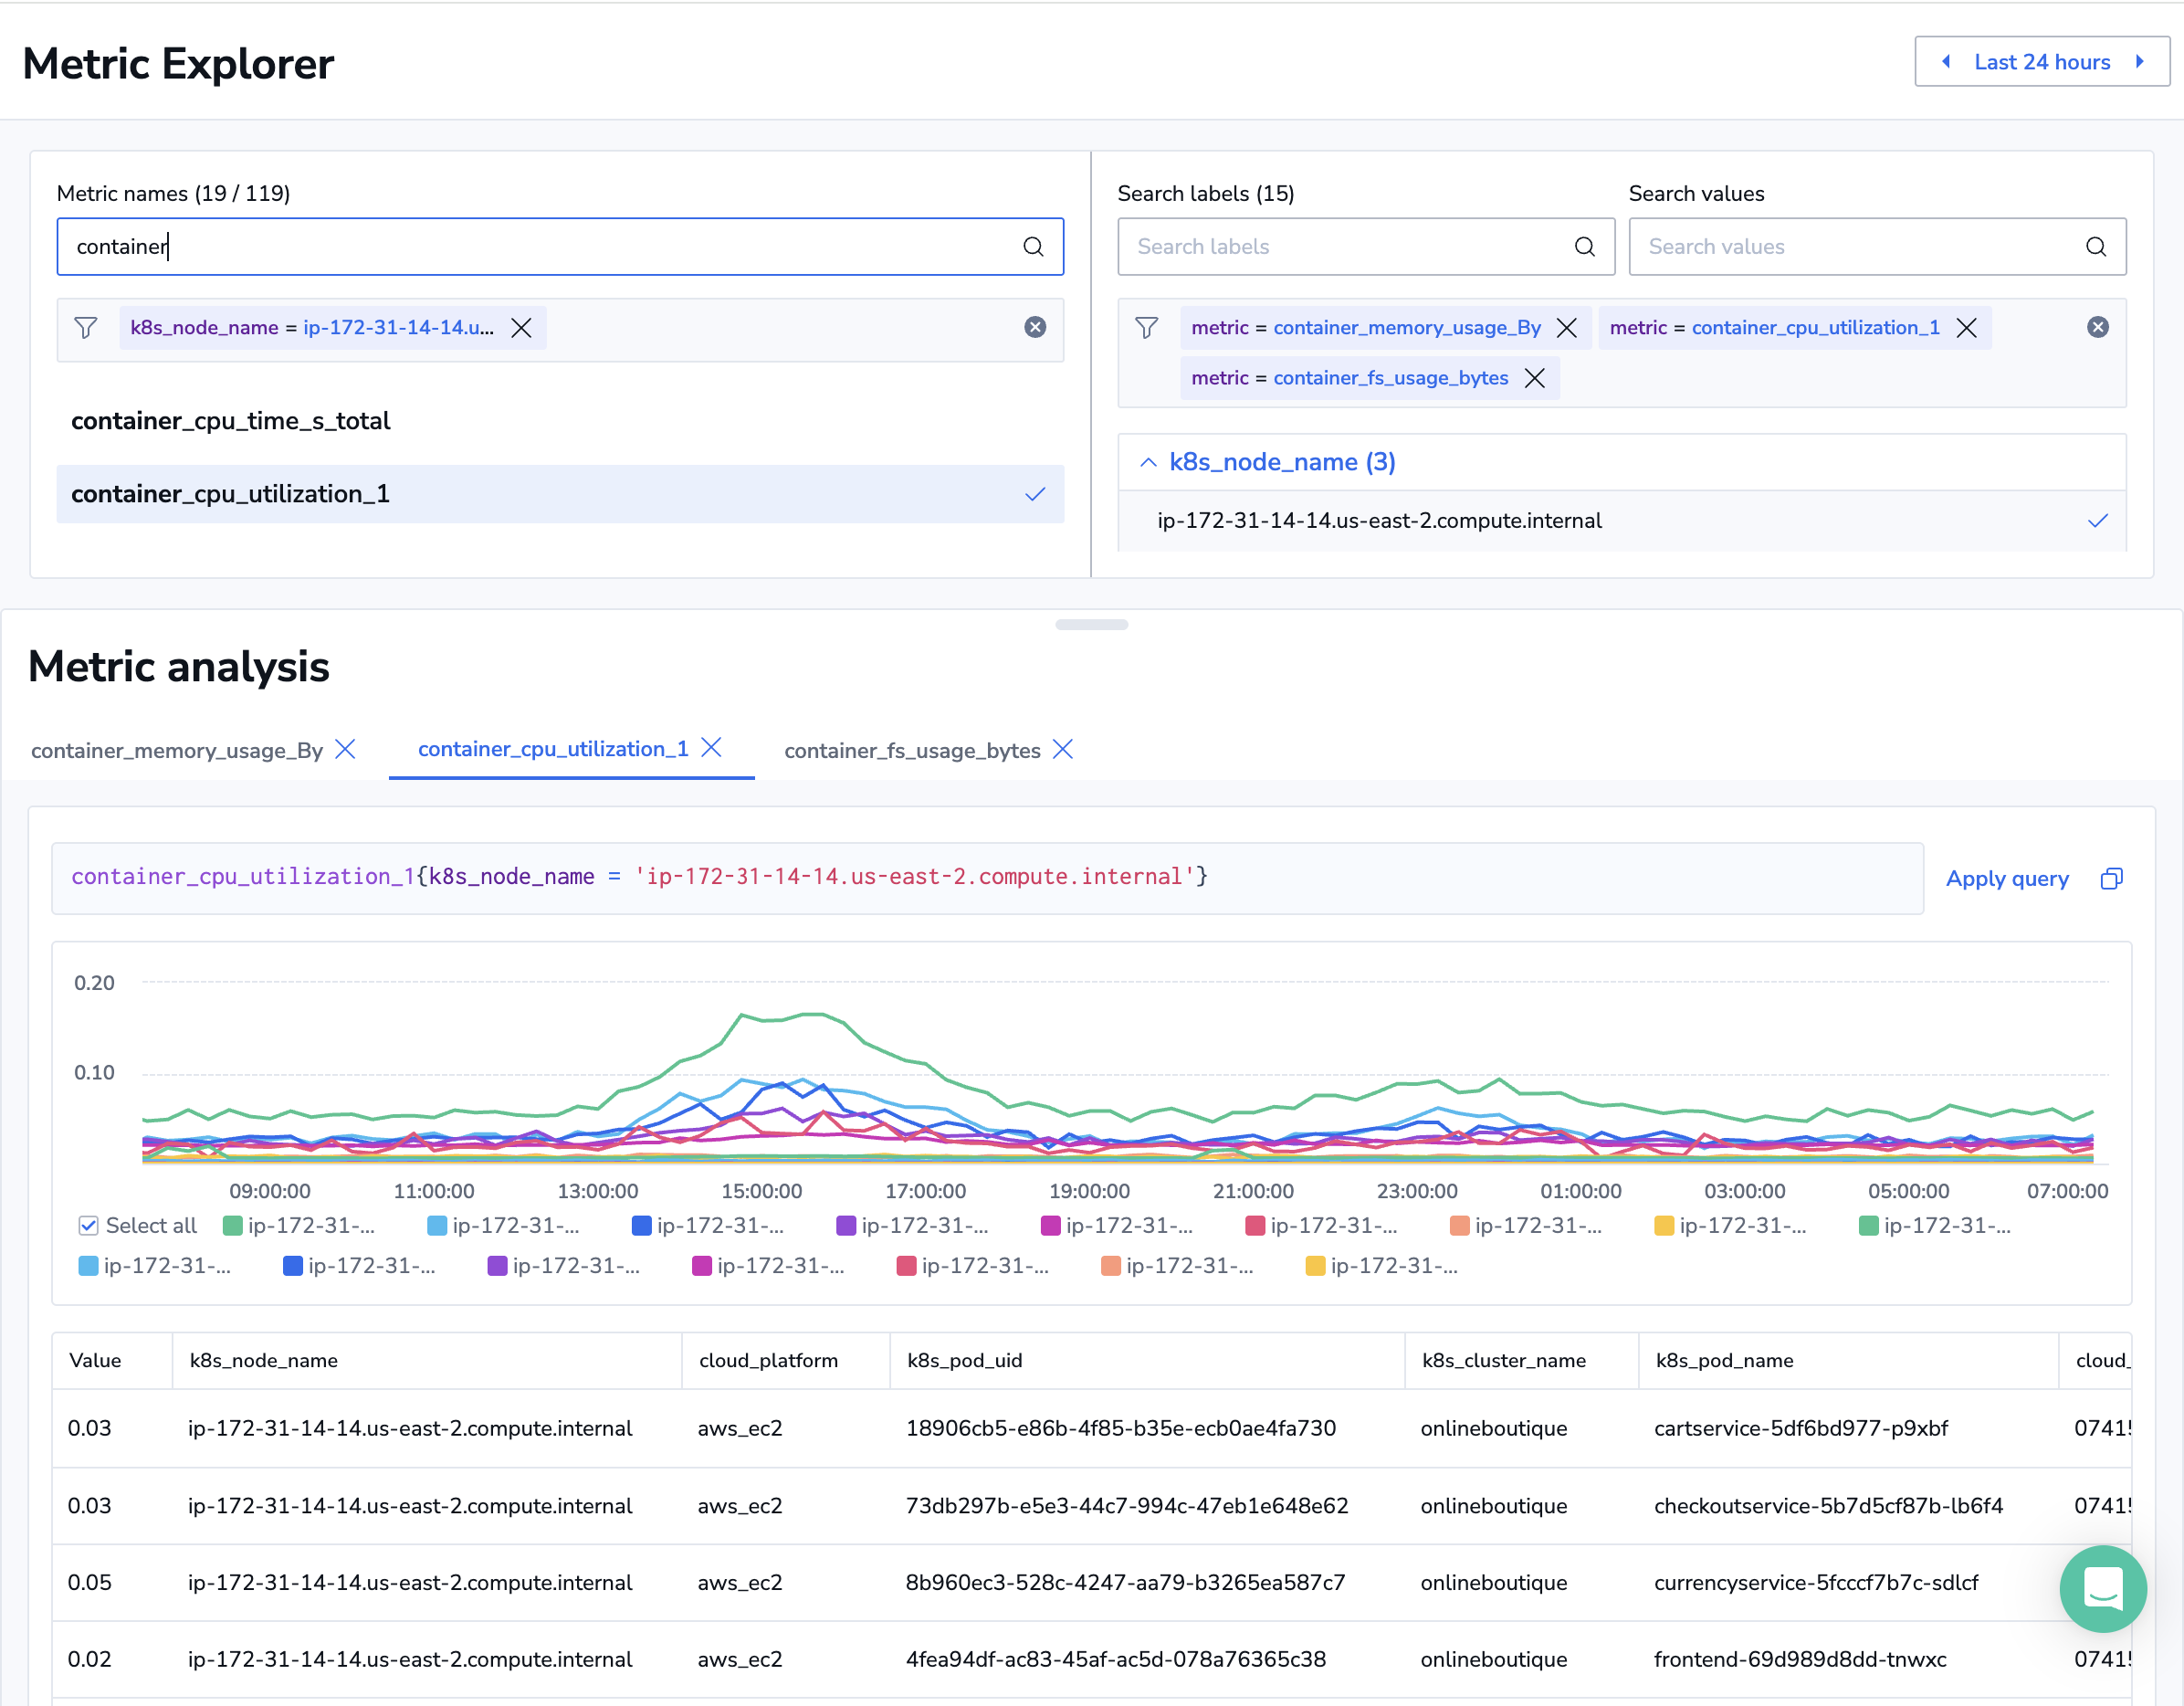
Task: Click the Apply query button
Action: pyautogui.click(x=2006, y=878)
